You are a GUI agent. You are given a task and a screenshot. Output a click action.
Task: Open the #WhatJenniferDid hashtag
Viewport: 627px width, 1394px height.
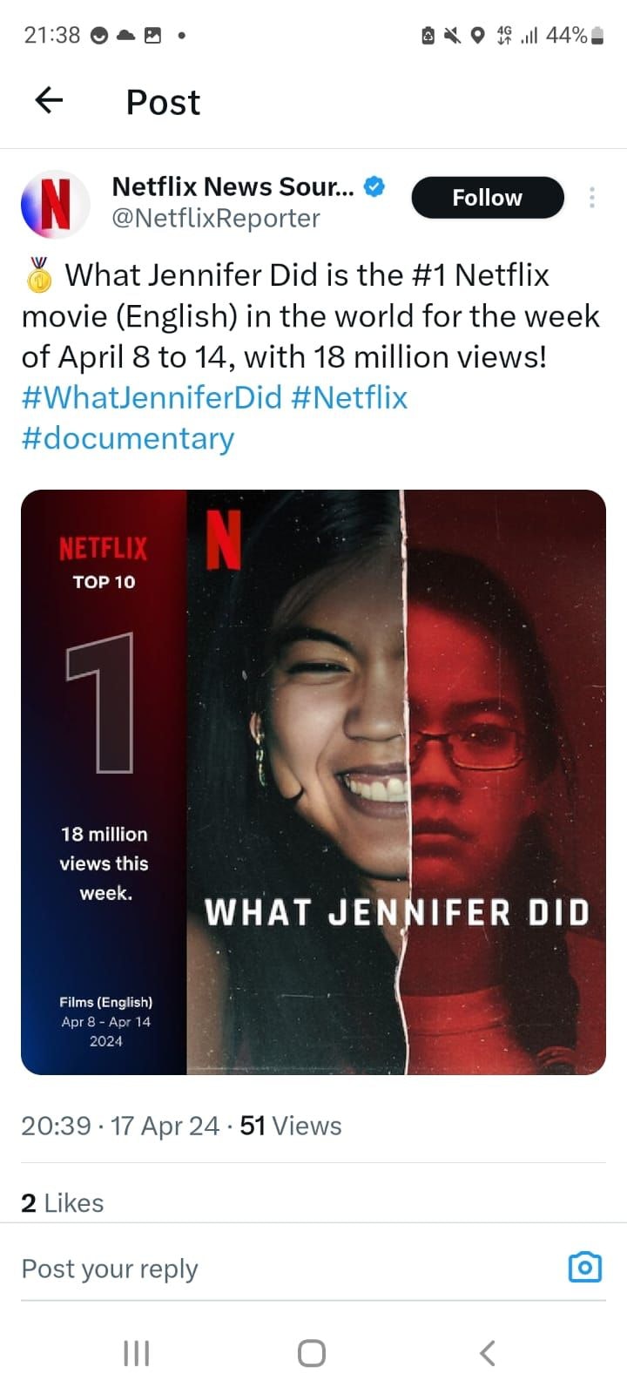point(152,397)
